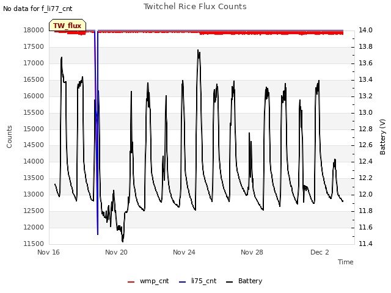Click the 17500 counts axis label
This screenshot has width=391, height=293.
click(x=34, y=46)
